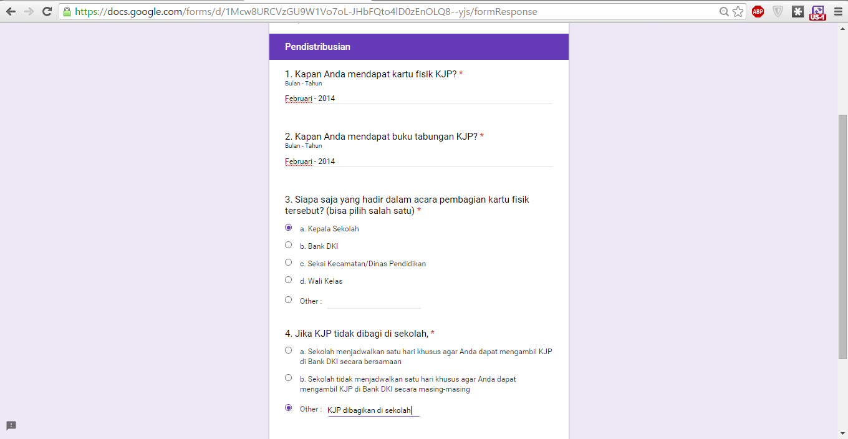Click the shield extension icon
The image size is (848, 439).
pos(778,11)
